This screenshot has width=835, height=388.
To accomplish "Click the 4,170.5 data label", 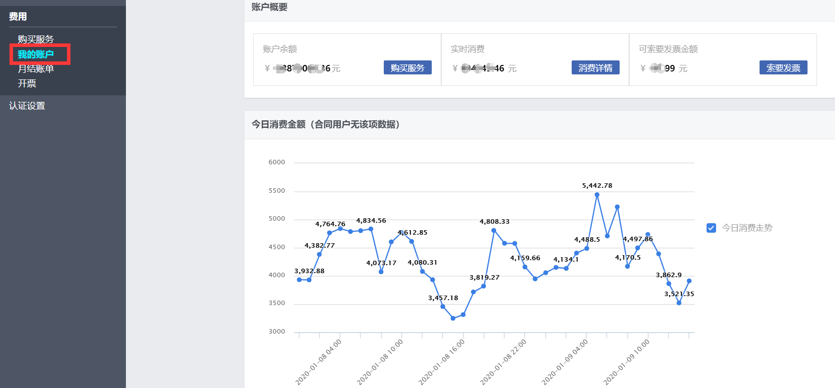I will click(628, 258).
